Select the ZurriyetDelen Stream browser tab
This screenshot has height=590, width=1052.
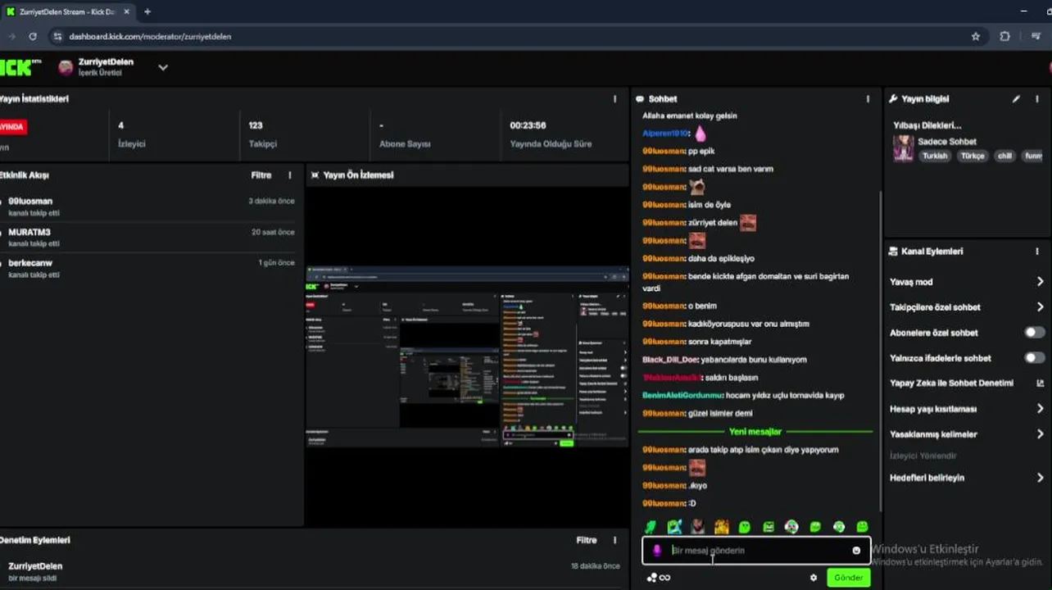69,11
